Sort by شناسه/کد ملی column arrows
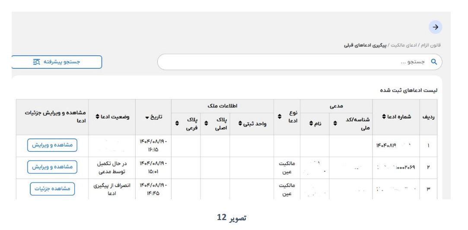Image resolution: width=468 pixels, height=230 pixels. pyautogui.click(x=335, y=123)
